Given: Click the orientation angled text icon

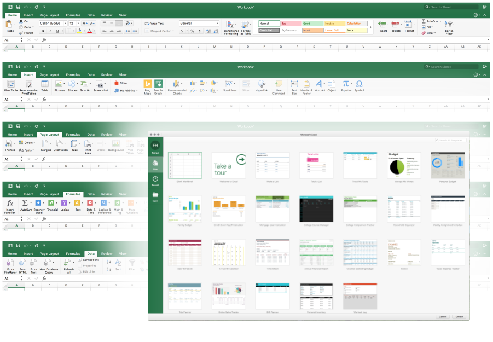Looking at the screenshot, I should pos(127,24).
